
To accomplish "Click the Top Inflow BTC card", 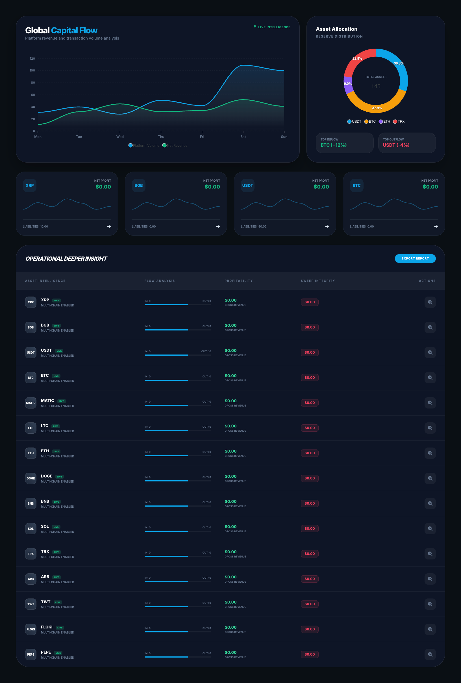I will [344, 143].
